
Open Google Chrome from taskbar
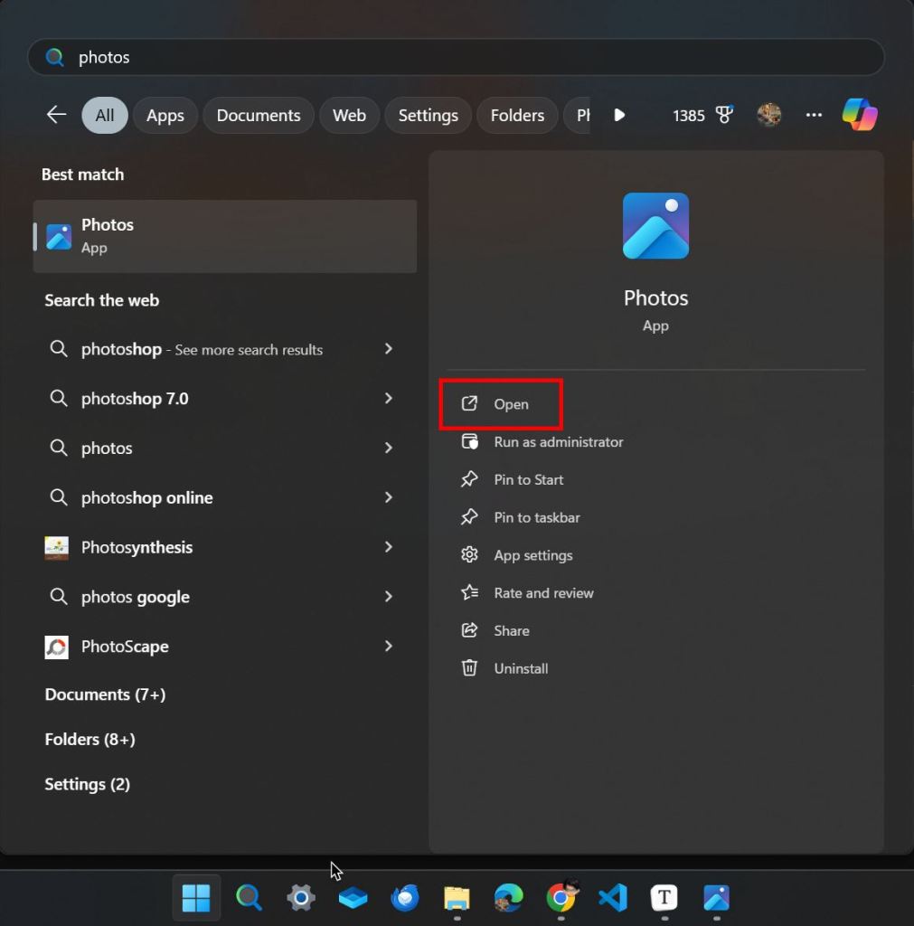561,898
